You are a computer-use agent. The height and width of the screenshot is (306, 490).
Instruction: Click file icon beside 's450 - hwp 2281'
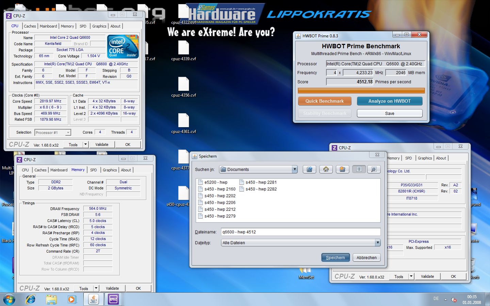[242, 182]
